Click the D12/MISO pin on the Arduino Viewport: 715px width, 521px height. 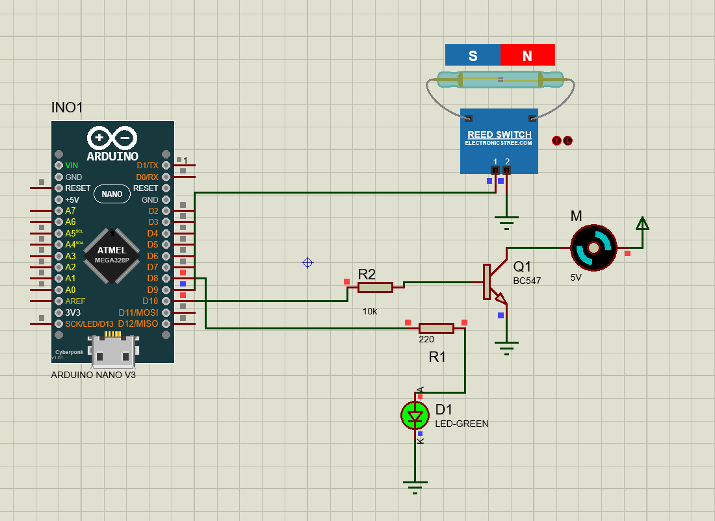(x=166, y=324)
